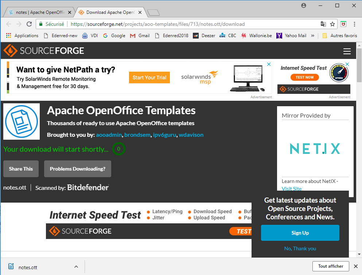Open a new tab with the new tab button
Viewport: 362px width, 275px height.
pos(153,12)
